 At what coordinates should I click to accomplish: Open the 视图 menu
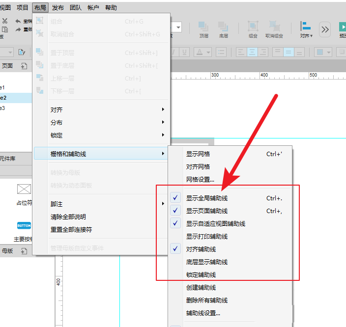[x=5, y=8]
